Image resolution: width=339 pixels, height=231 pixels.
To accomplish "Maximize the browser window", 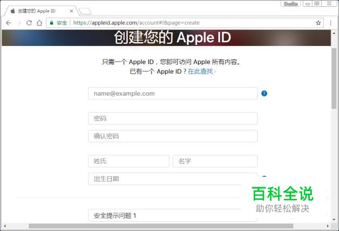I will (317, 4).
